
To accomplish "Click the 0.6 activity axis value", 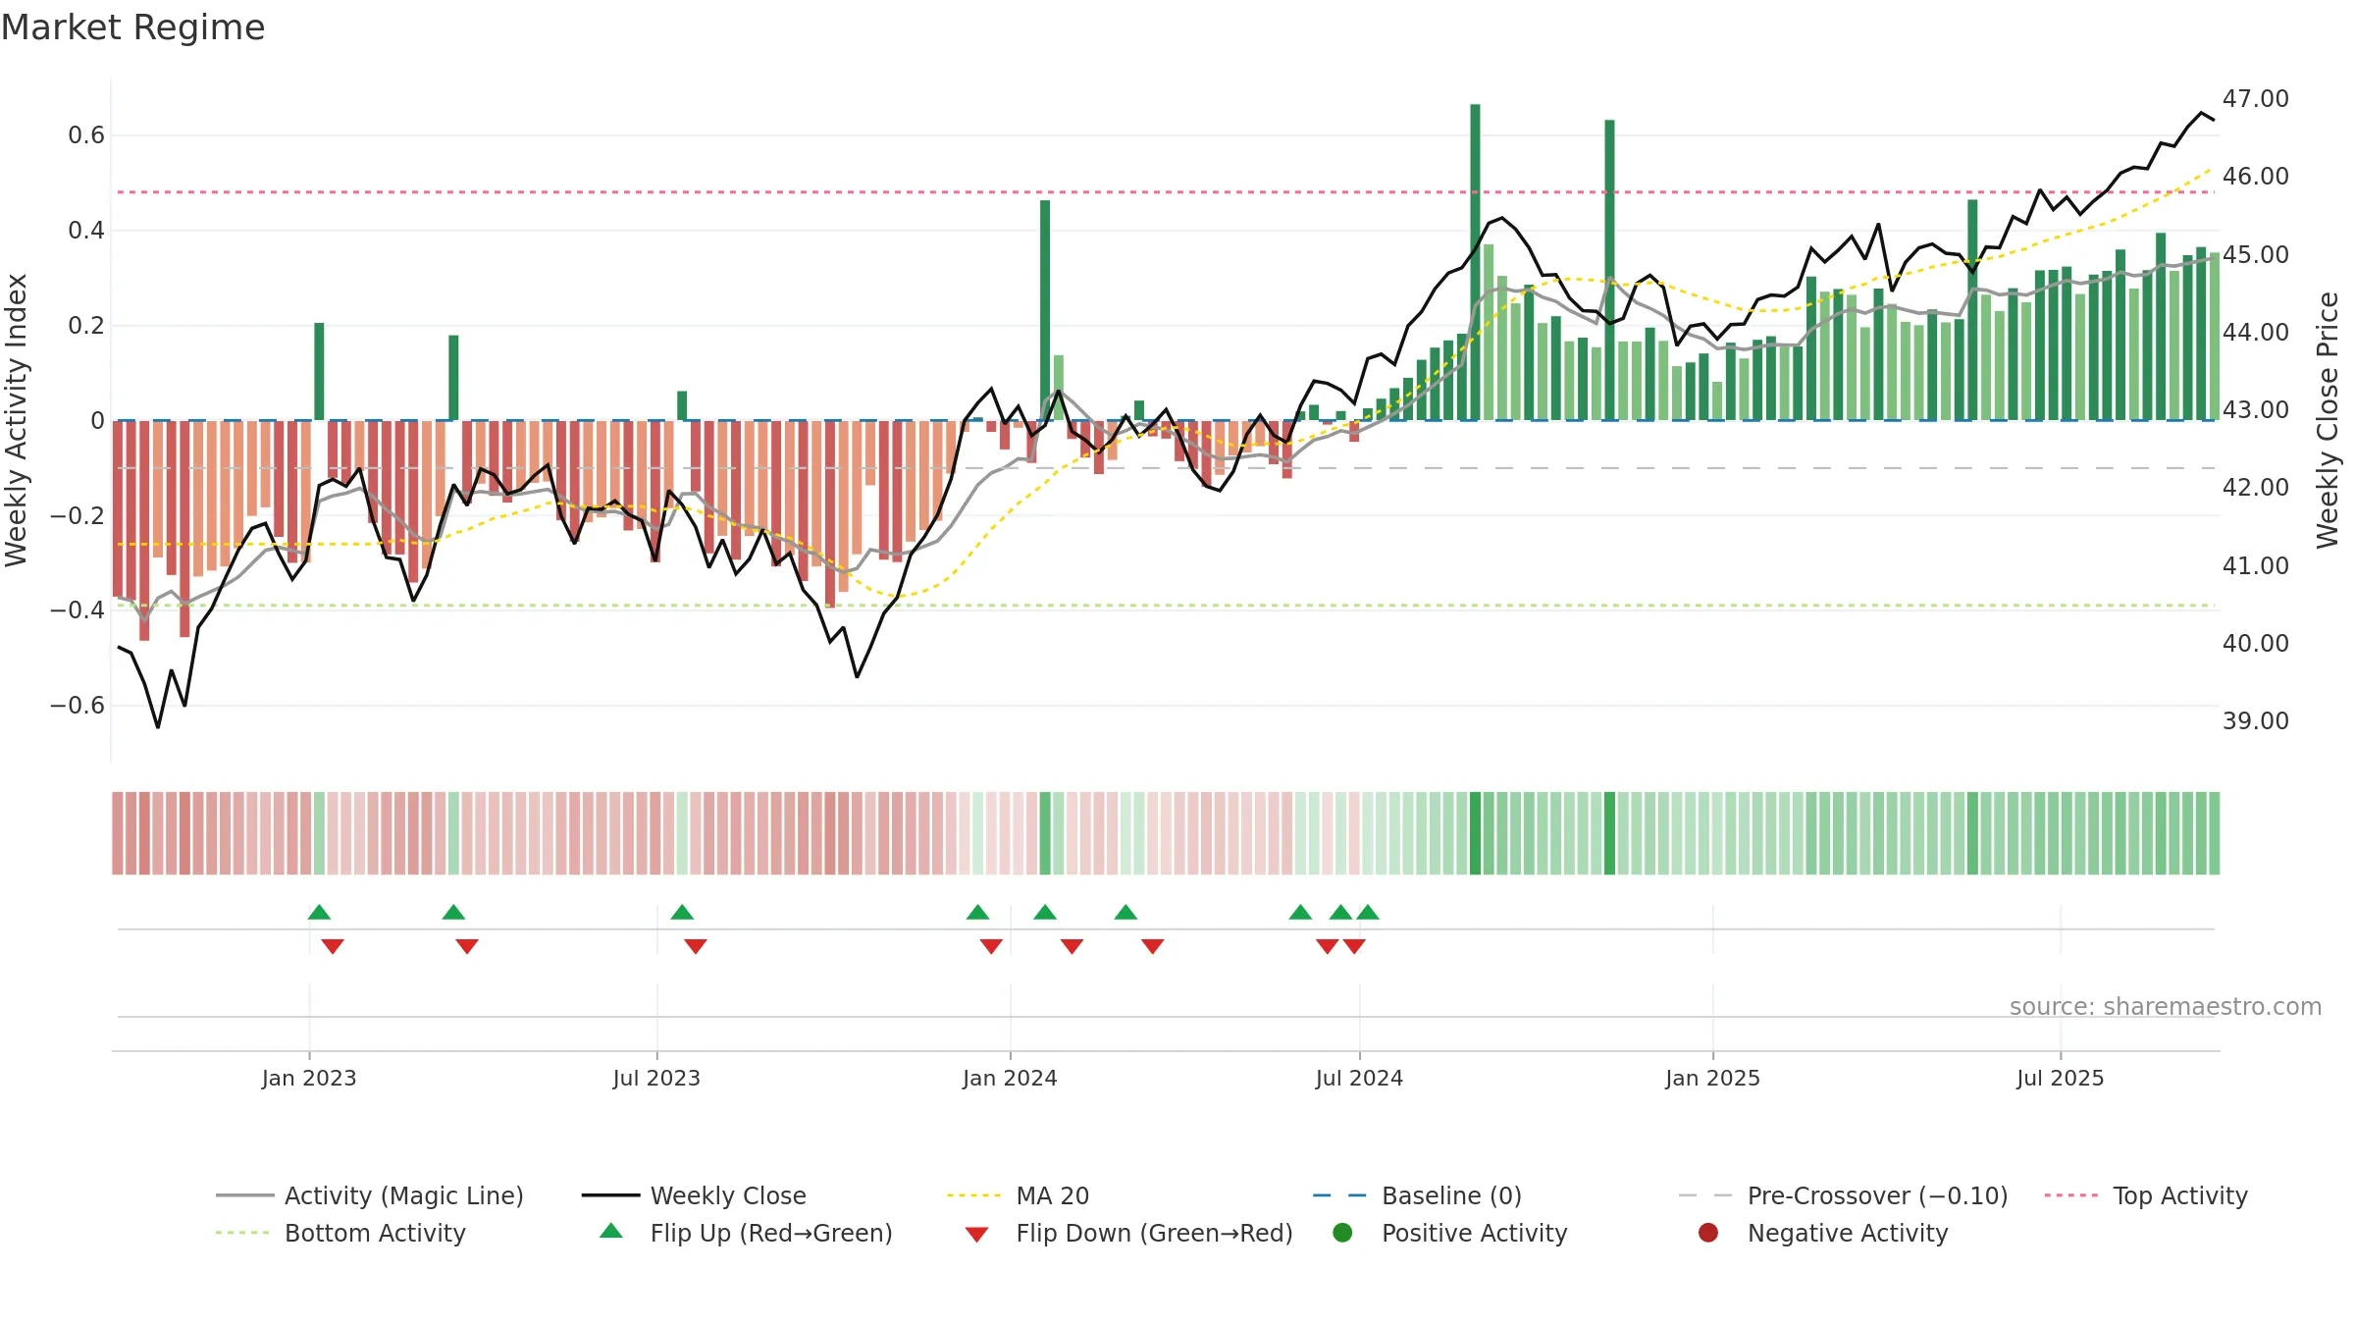I will [x=86, y=135].
